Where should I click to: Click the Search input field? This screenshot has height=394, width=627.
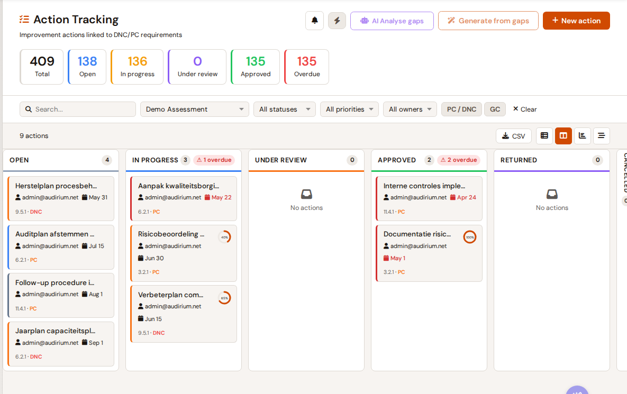pos(78,109)
